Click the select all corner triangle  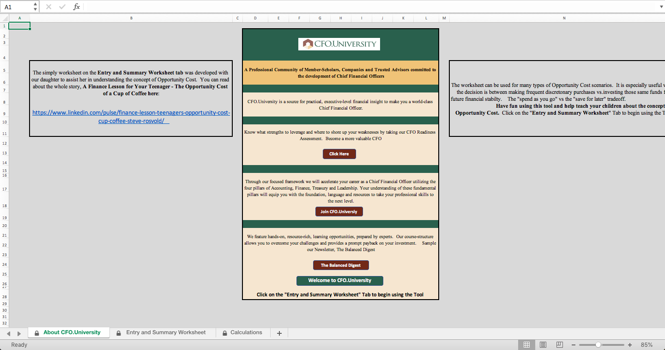(x=4, y=18)
